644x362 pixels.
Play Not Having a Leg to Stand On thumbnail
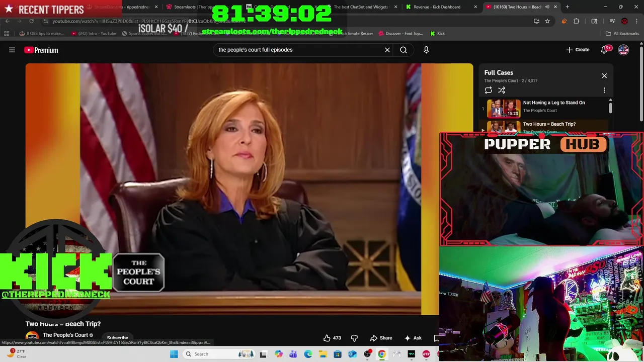pyautogui.click(x=504, y=108)
